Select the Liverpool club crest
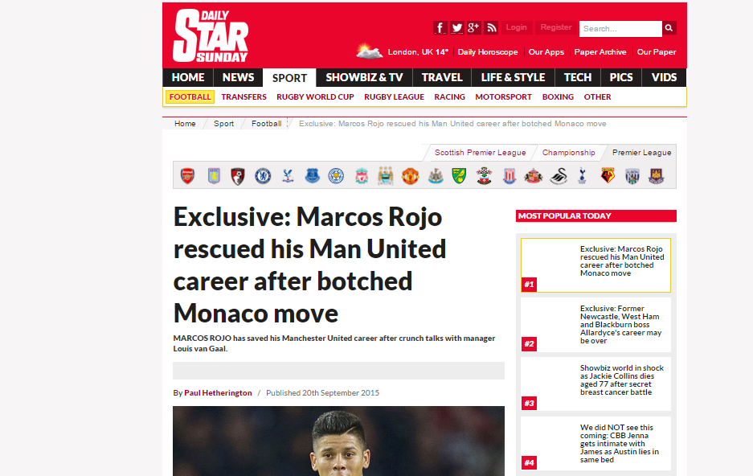 click(361, 176)
